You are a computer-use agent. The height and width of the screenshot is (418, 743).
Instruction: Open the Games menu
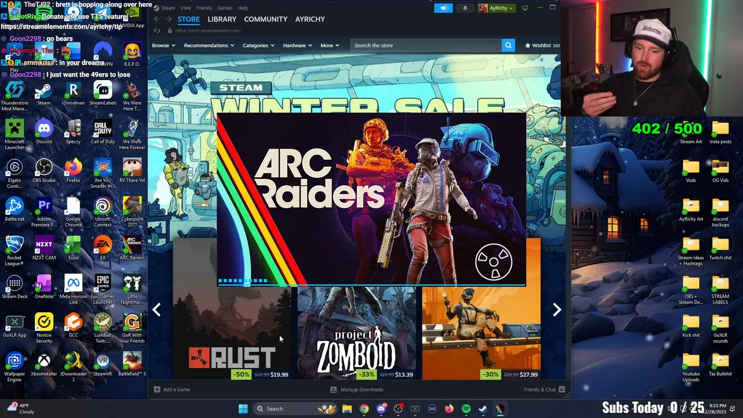tap(225, 8)
